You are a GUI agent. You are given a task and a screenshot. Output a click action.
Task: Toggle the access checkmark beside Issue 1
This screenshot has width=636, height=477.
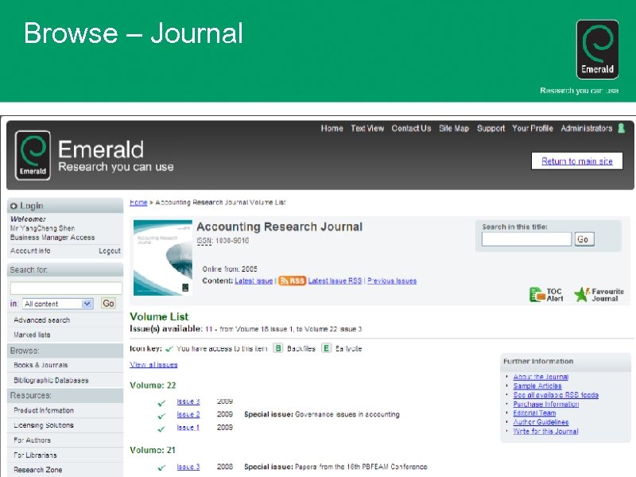(x=161, y=428)
